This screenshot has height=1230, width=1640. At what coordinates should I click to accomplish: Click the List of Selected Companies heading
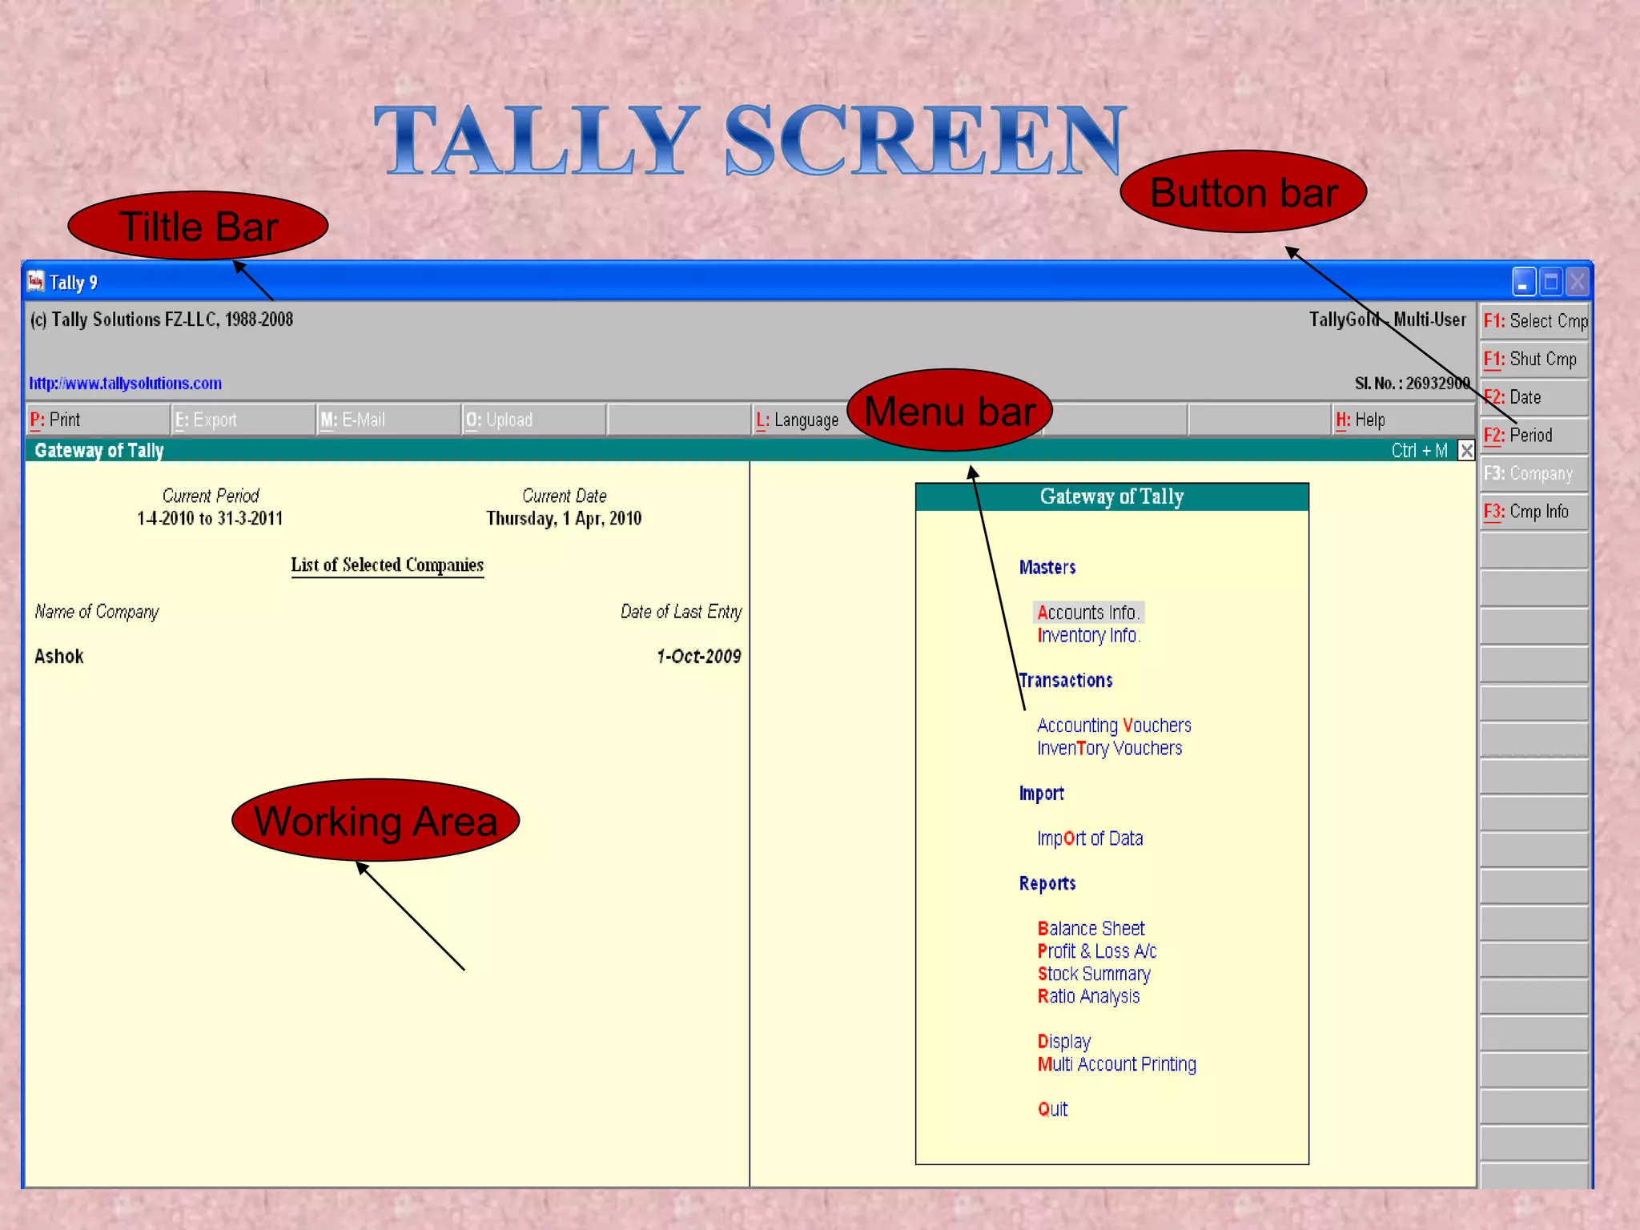[x=387, y=565]
